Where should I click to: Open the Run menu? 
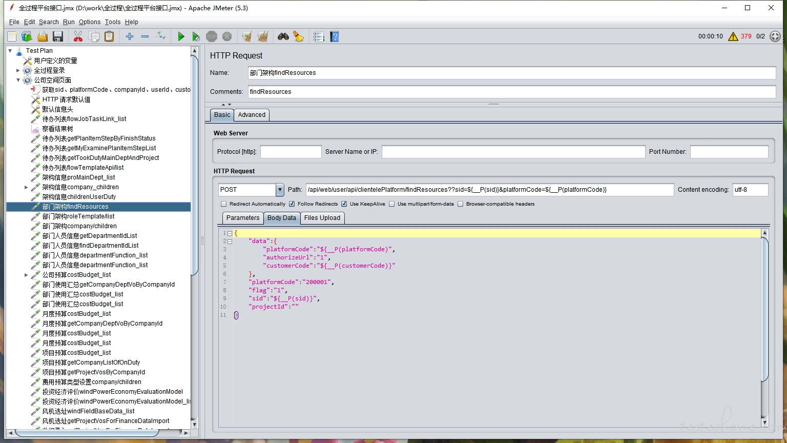(69, 22)
